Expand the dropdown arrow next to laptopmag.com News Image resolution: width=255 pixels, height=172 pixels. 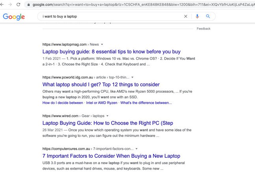click(102, 45)
